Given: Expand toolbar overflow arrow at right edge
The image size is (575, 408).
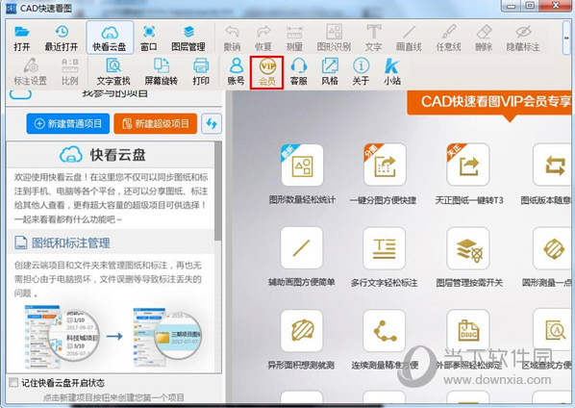Looking at the screenshot, I should click(x=566, y=38).
